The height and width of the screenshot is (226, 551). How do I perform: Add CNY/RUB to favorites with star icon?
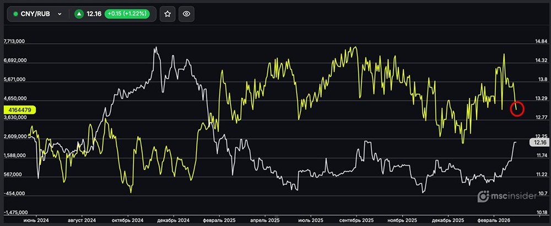click(168, 14)
